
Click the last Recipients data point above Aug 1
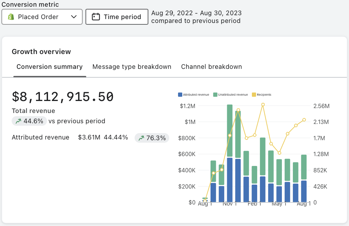click(304, 120)
